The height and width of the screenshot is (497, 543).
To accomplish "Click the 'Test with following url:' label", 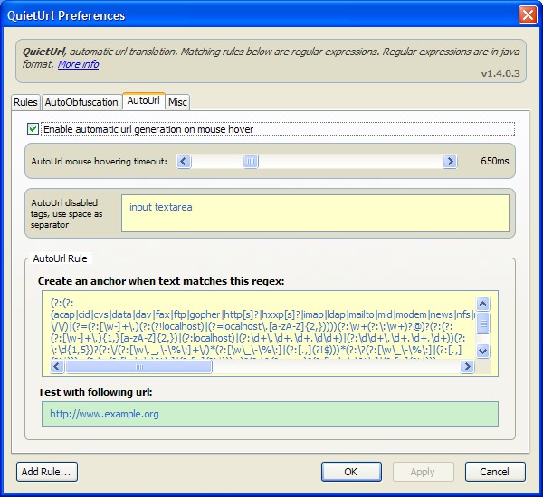I will 95,392.
